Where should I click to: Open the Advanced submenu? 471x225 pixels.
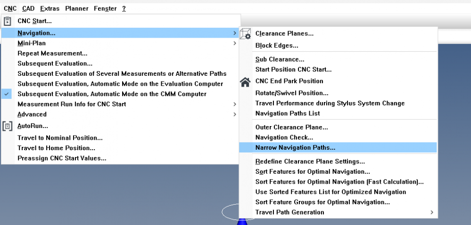[235, 114]
